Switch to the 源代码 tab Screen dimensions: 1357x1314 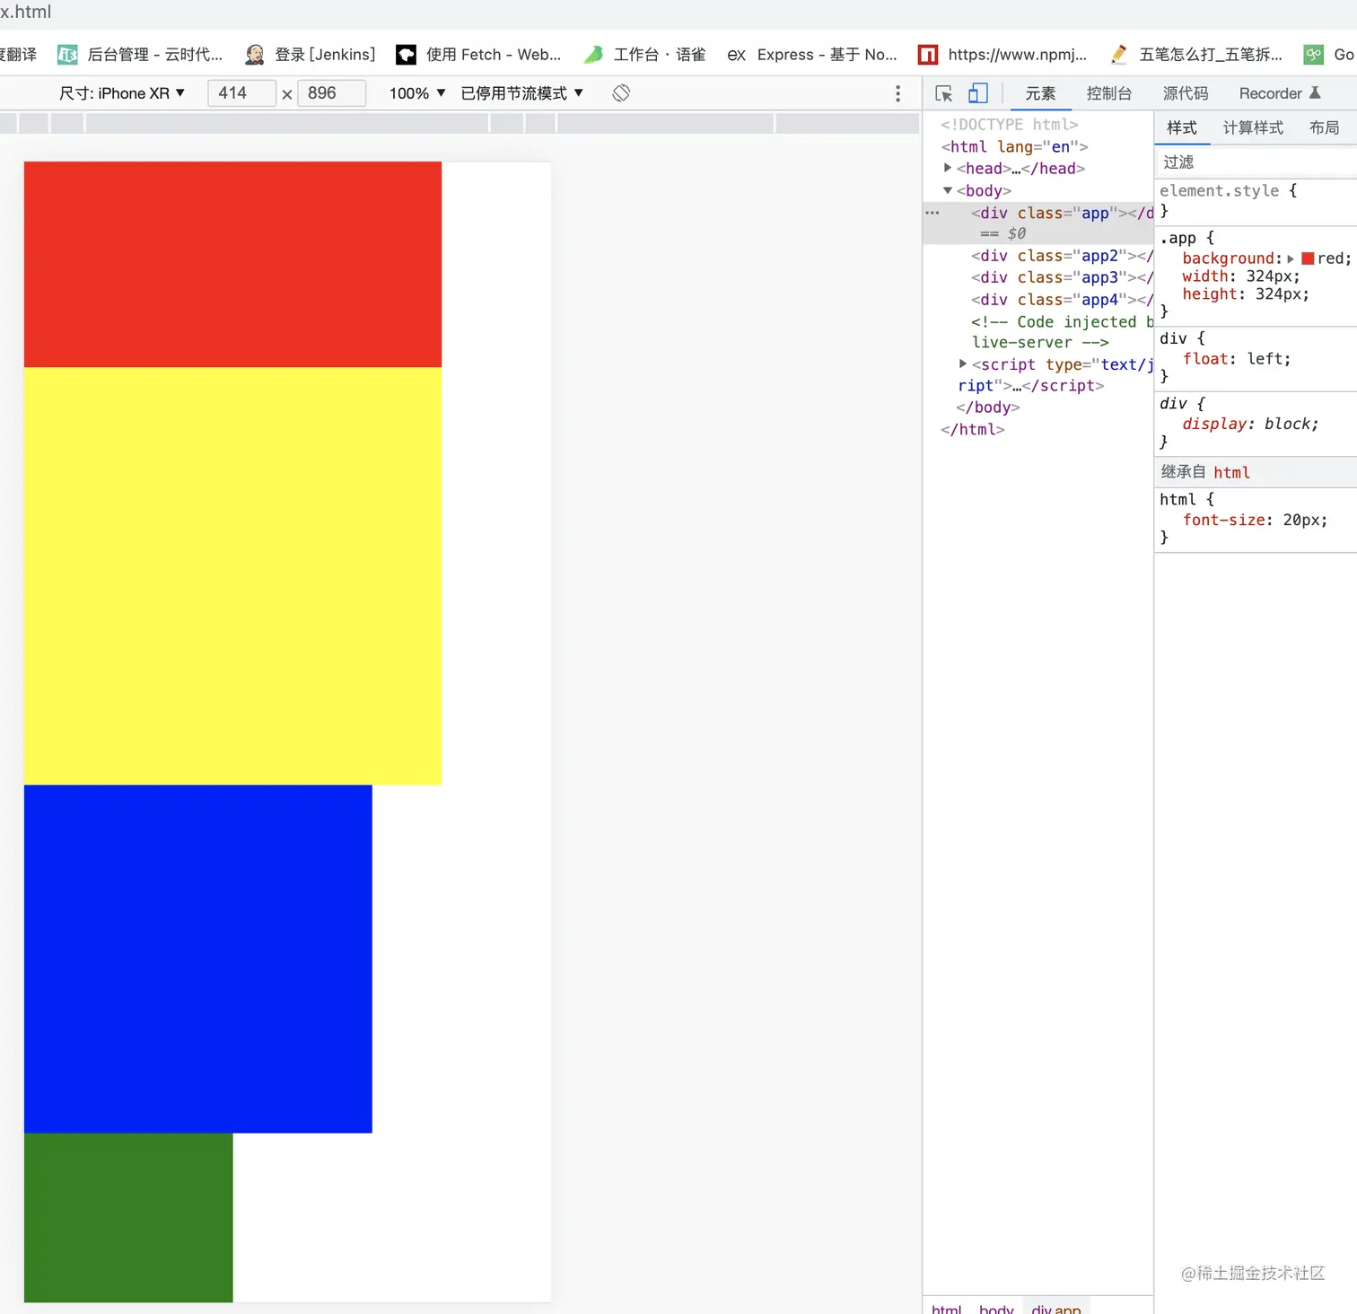(1186, 93)
